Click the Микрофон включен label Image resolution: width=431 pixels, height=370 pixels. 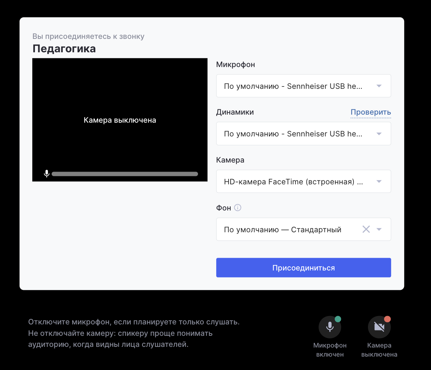pyautogui.click(x=330, y=350)
